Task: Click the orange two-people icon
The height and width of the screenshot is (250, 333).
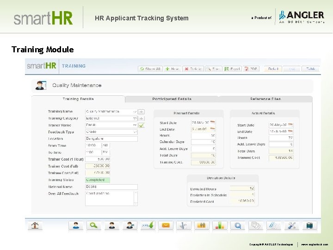Action: [202, 225]
